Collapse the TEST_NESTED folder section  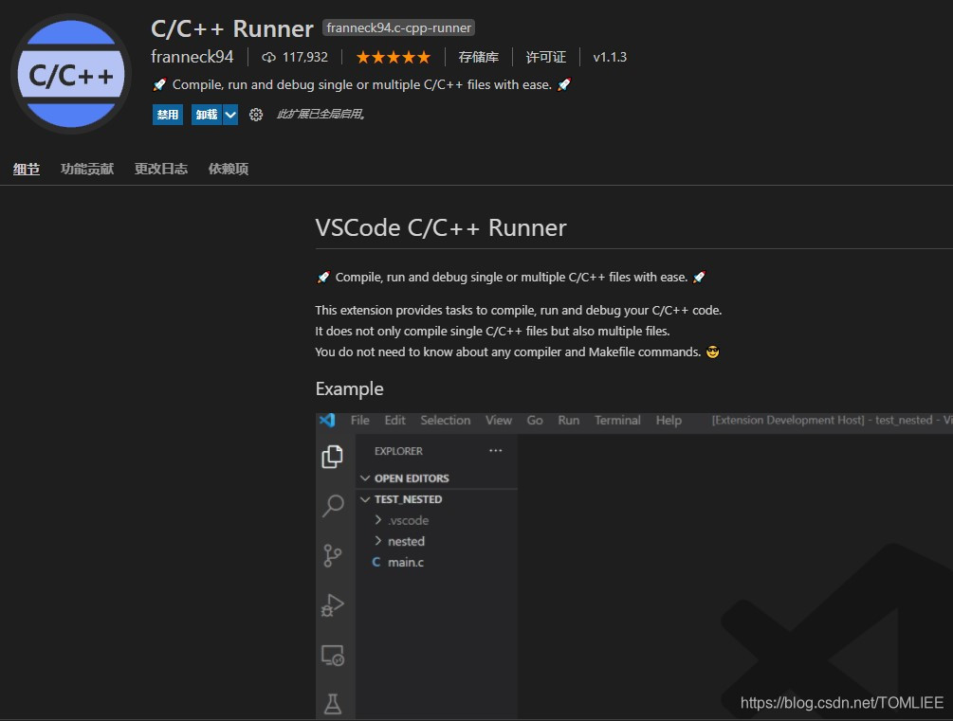coord(365,499)
